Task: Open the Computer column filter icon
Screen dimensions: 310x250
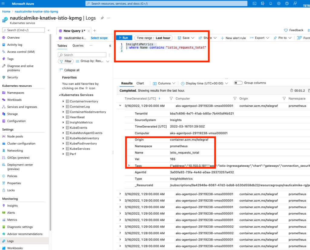Action: coord(171,98)
